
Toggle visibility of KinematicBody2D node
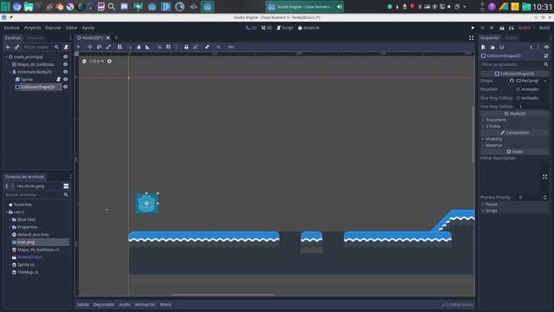point(66,72)
